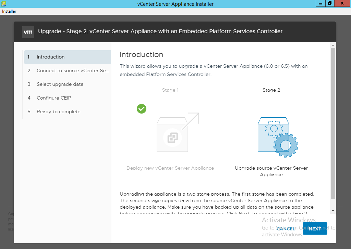351x249 pixels.
Task: Click the Deploy new vCenter Server Appliance text
Action: [170, 168]
